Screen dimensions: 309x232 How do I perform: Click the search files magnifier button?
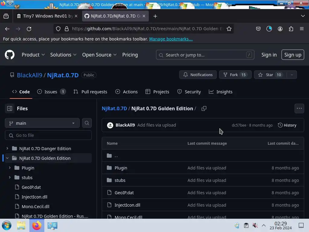87,123
